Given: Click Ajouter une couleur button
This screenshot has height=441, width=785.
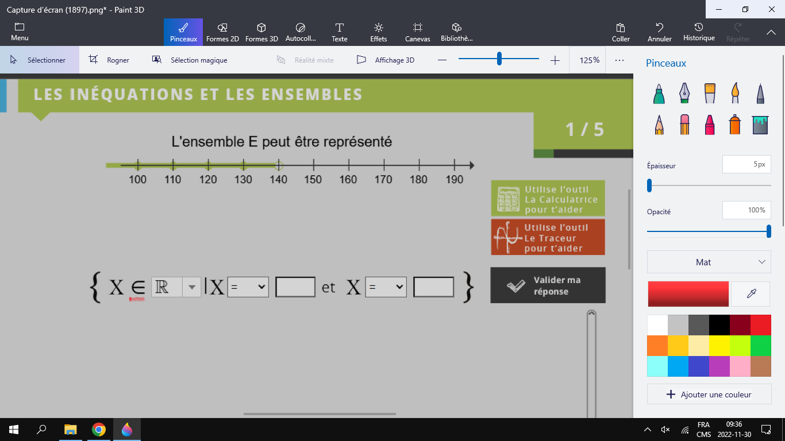Looking at the screenshot, I should [709, 394].
